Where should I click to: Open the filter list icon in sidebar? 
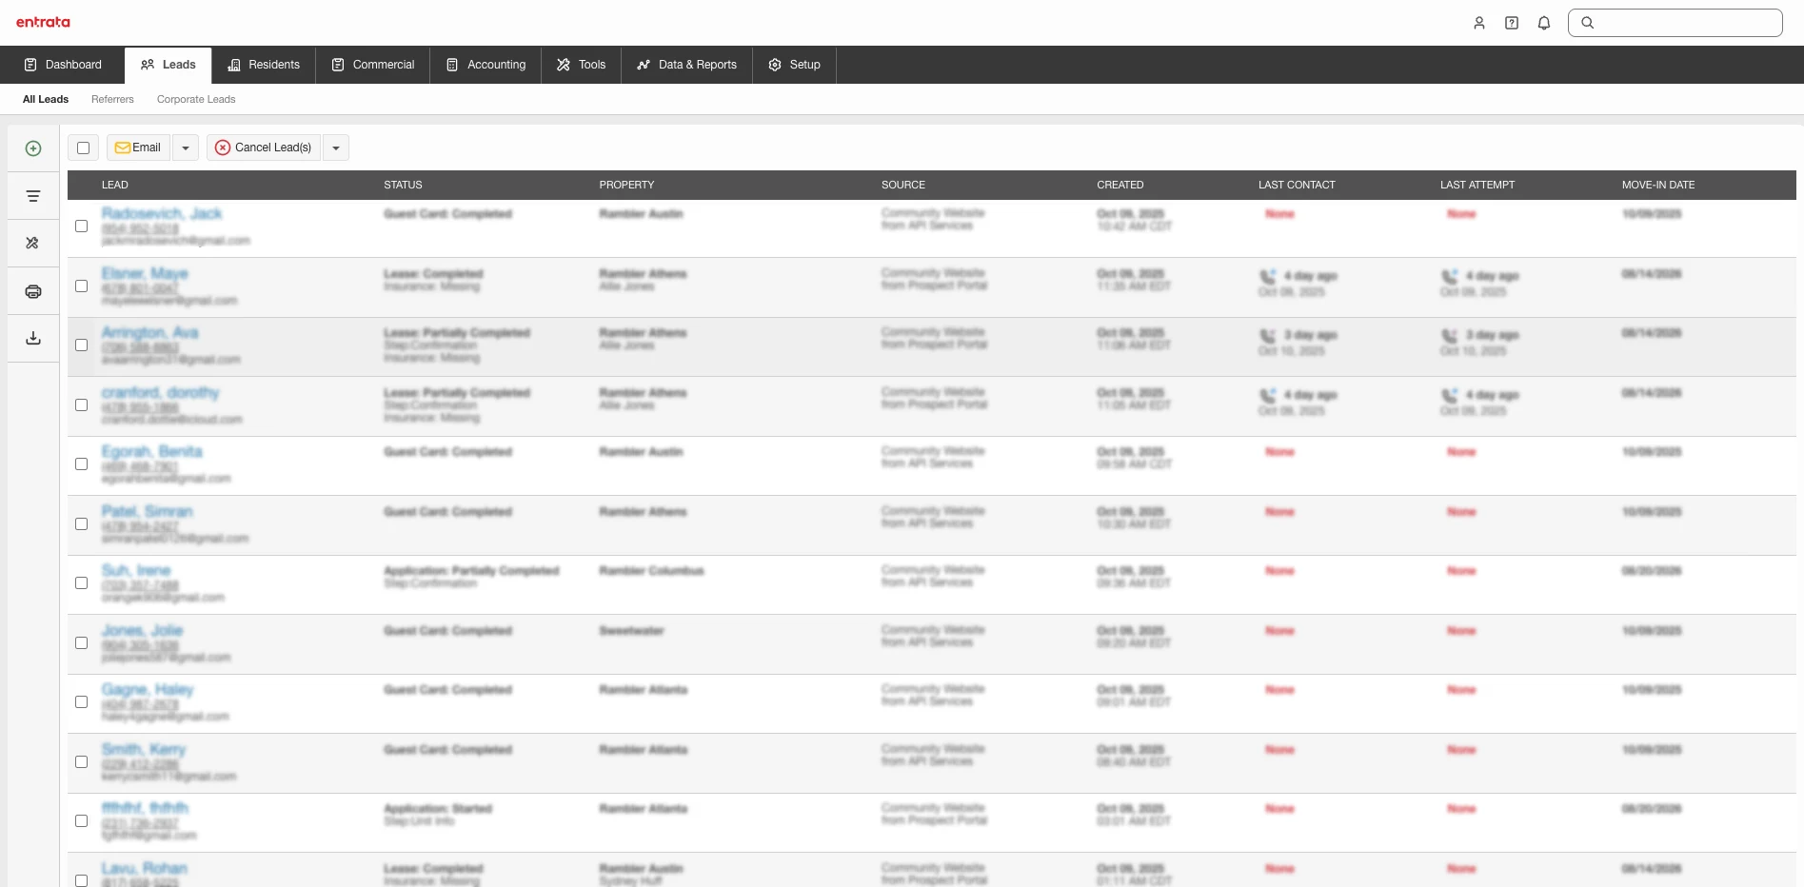click(x=33, y=196)
